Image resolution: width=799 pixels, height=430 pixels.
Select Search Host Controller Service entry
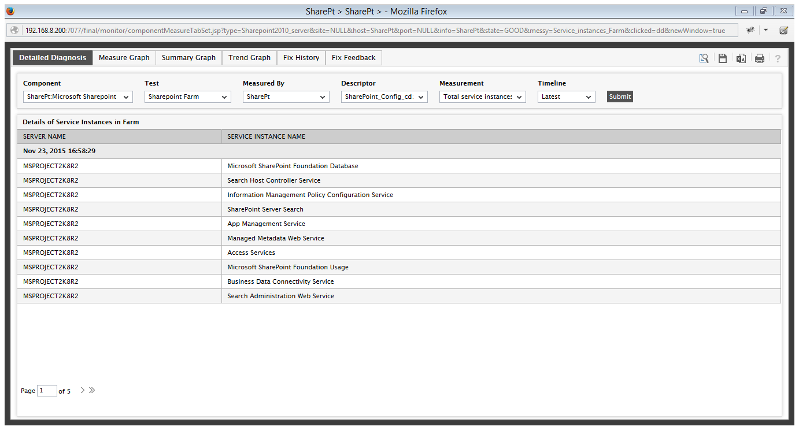273,180
